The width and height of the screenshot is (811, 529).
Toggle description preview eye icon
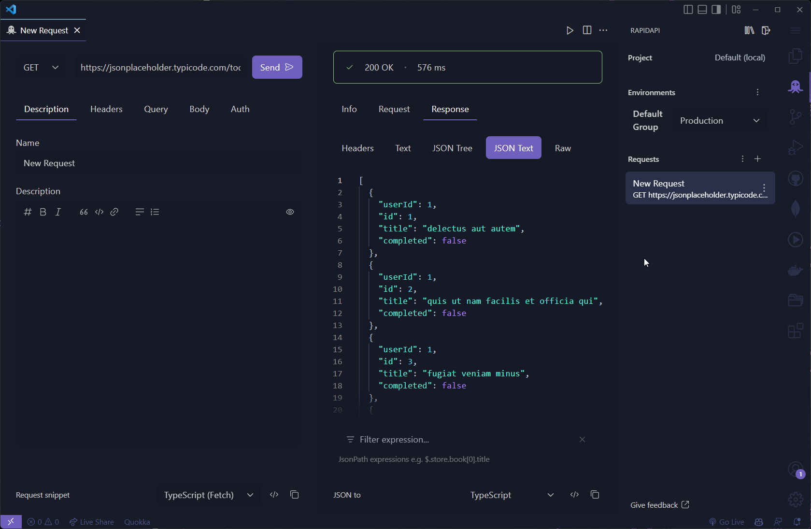[x=290, y=212]
